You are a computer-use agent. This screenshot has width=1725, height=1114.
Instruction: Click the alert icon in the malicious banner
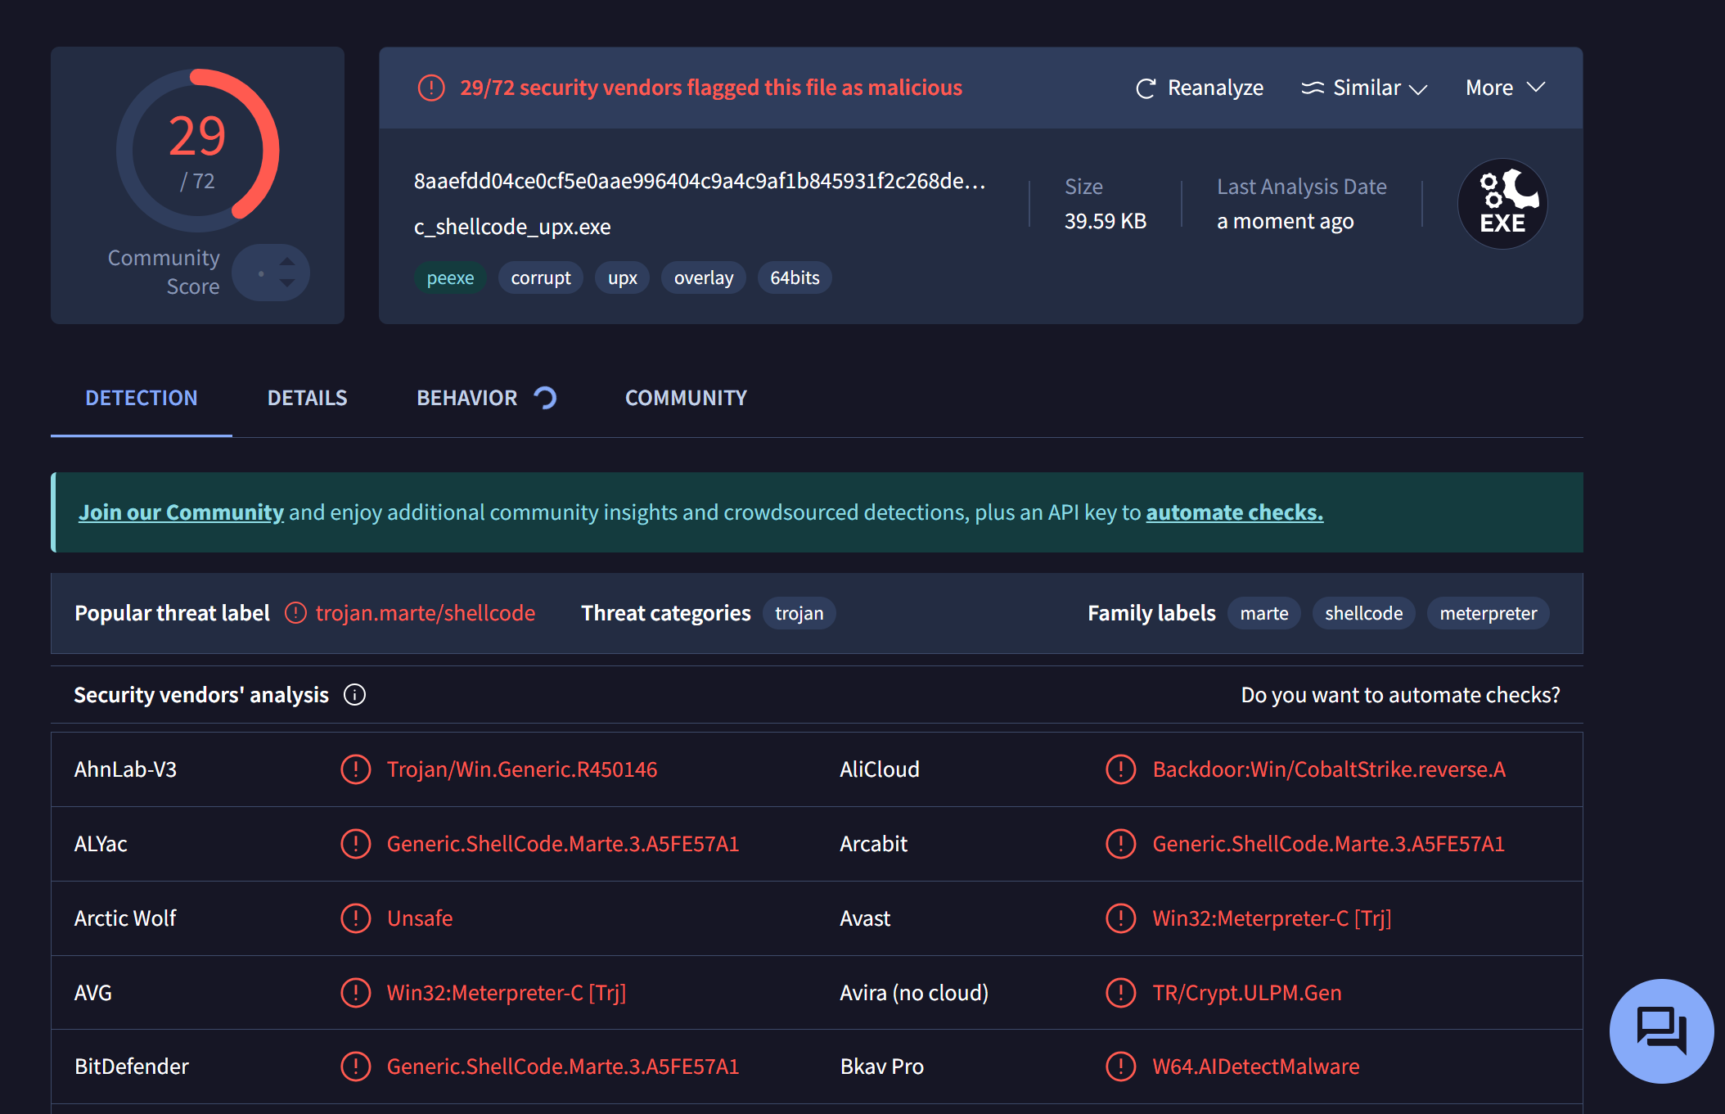(x=431, y=88)
